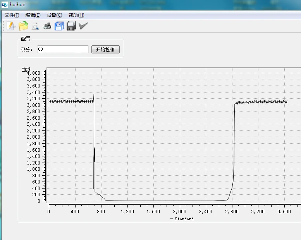Open print preview magnifier icon
301x240 pixels.
coord(35,26)
